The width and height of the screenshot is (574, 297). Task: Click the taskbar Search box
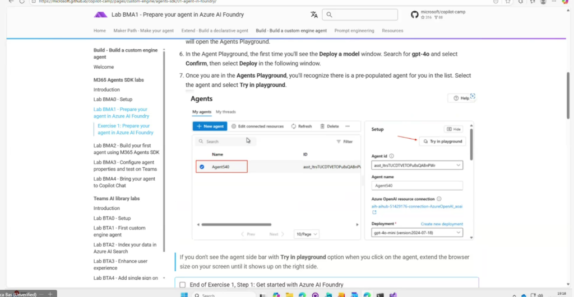(223, 295)
